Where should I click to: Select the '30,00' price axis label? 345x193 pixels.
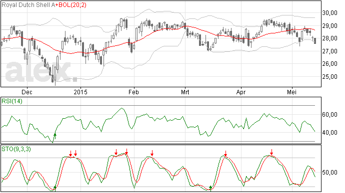(329, 13)
